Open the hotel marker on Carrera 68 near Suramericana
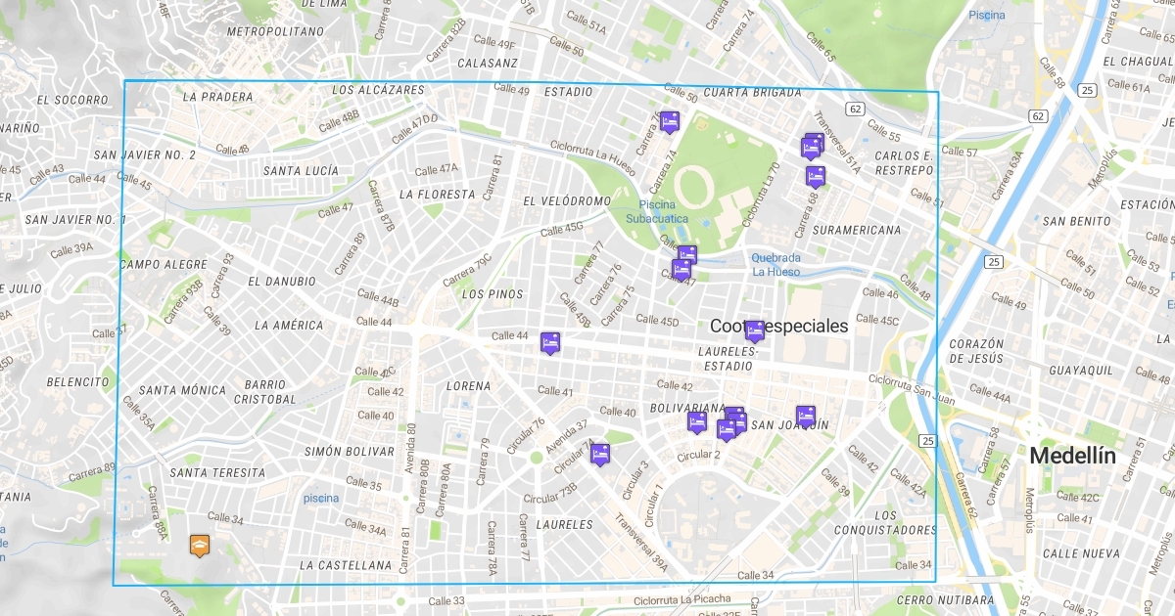1175x616 pixels. [x=815, y=176]
